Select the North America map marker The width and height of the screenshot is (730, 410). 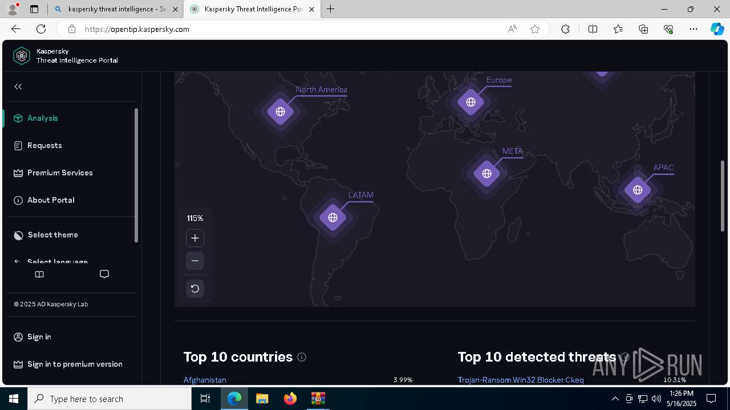[280, 112]
